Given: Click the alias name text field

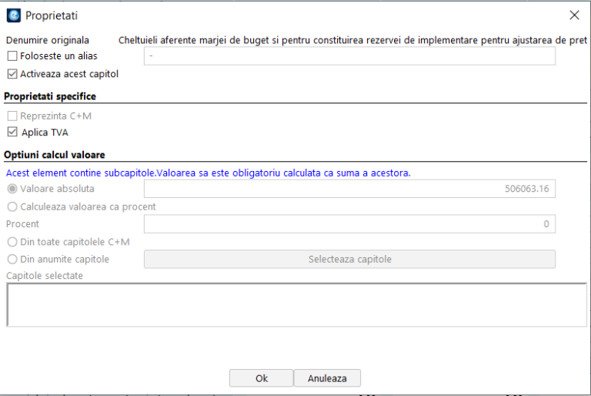Looking at the screenshot, I should click(x=349, y=56).
